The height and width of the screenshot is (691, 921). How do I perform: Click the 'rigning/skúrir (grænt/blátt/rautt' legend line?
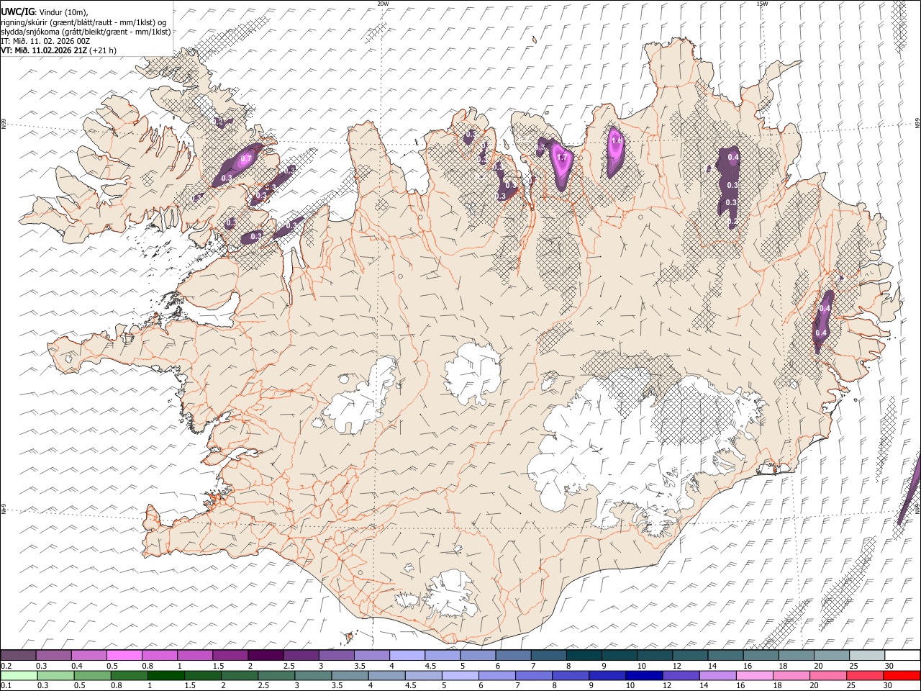85,22
